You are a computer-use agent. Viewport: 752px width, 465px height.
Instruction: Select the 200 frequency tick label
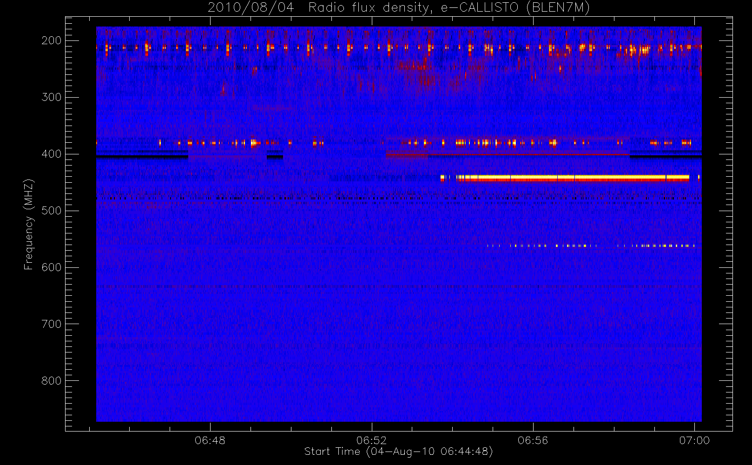click(x=52, y=40)
